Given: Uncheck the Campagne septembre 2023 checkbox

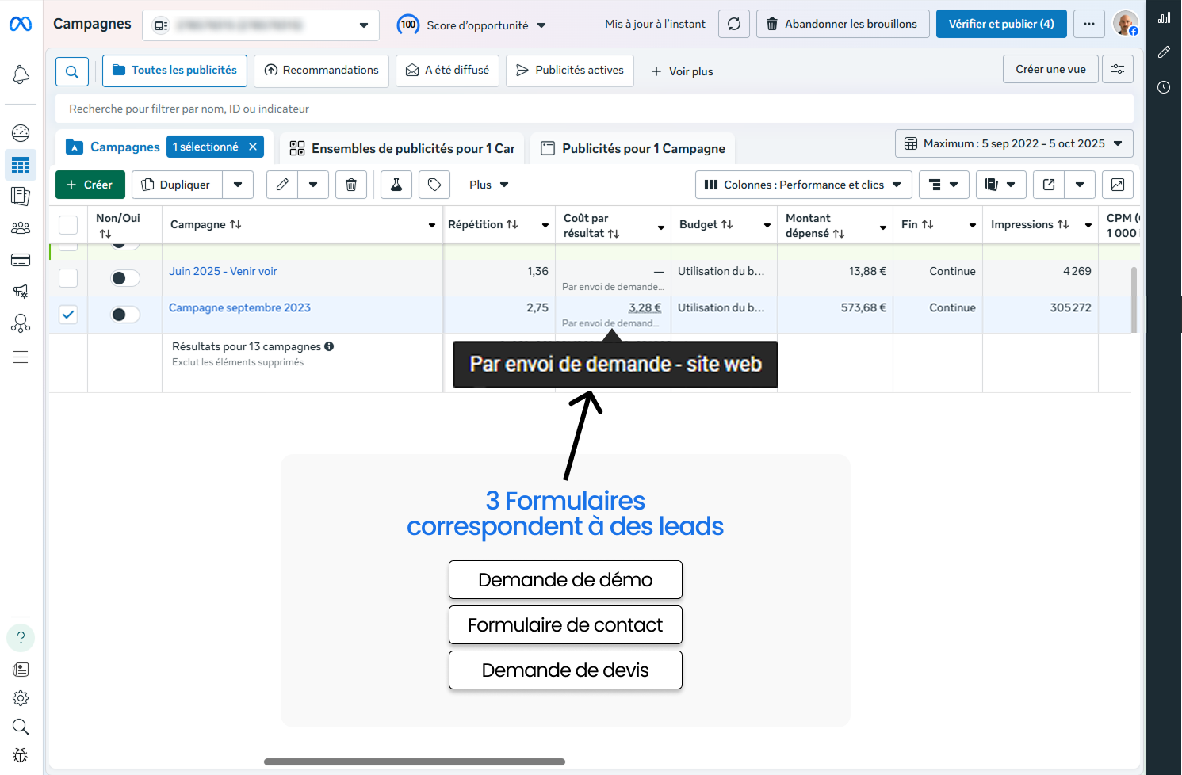Looking at the screenshot, I should pyautogui.click(x=69, y=315).
